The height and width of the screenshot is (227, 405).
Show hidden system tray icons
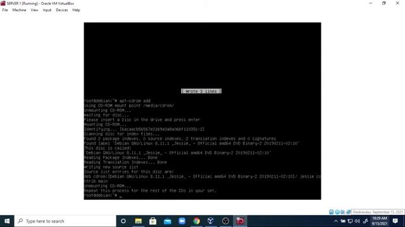coord(336,221)
